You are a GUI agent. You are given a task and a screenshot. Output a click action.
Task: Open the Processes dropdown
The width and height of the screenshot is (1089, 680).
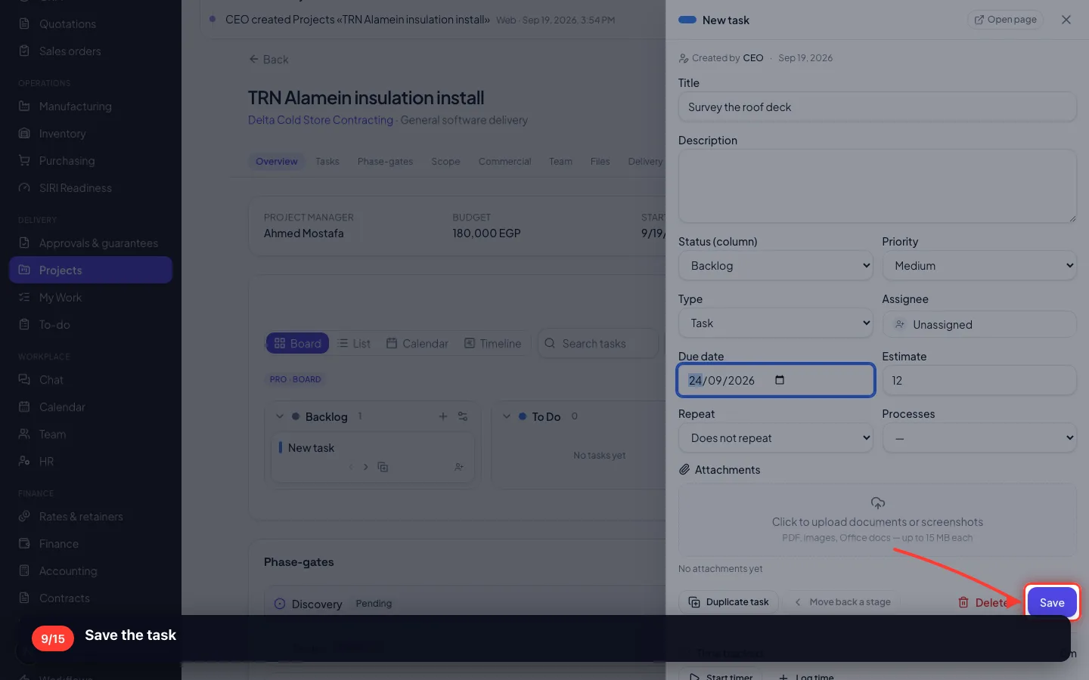coord(979,438)
